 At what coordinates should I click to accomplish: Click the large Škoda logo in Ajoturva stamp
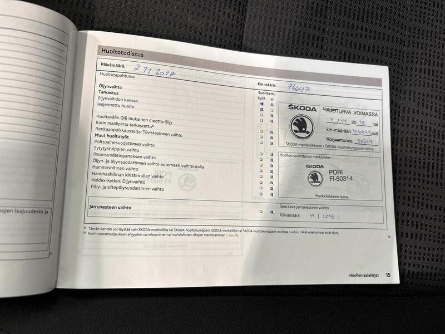tap(301, 127)
